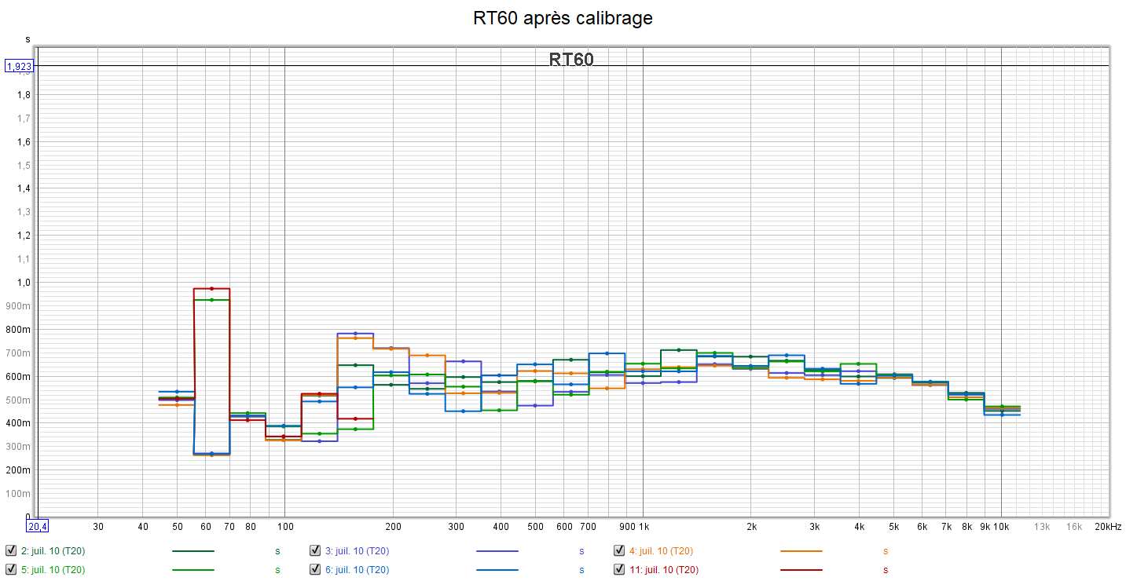Toggle the '4: juil. 10 (T20)' orange trace checkbox
1126x581 pixels.
tap(619, 550)
